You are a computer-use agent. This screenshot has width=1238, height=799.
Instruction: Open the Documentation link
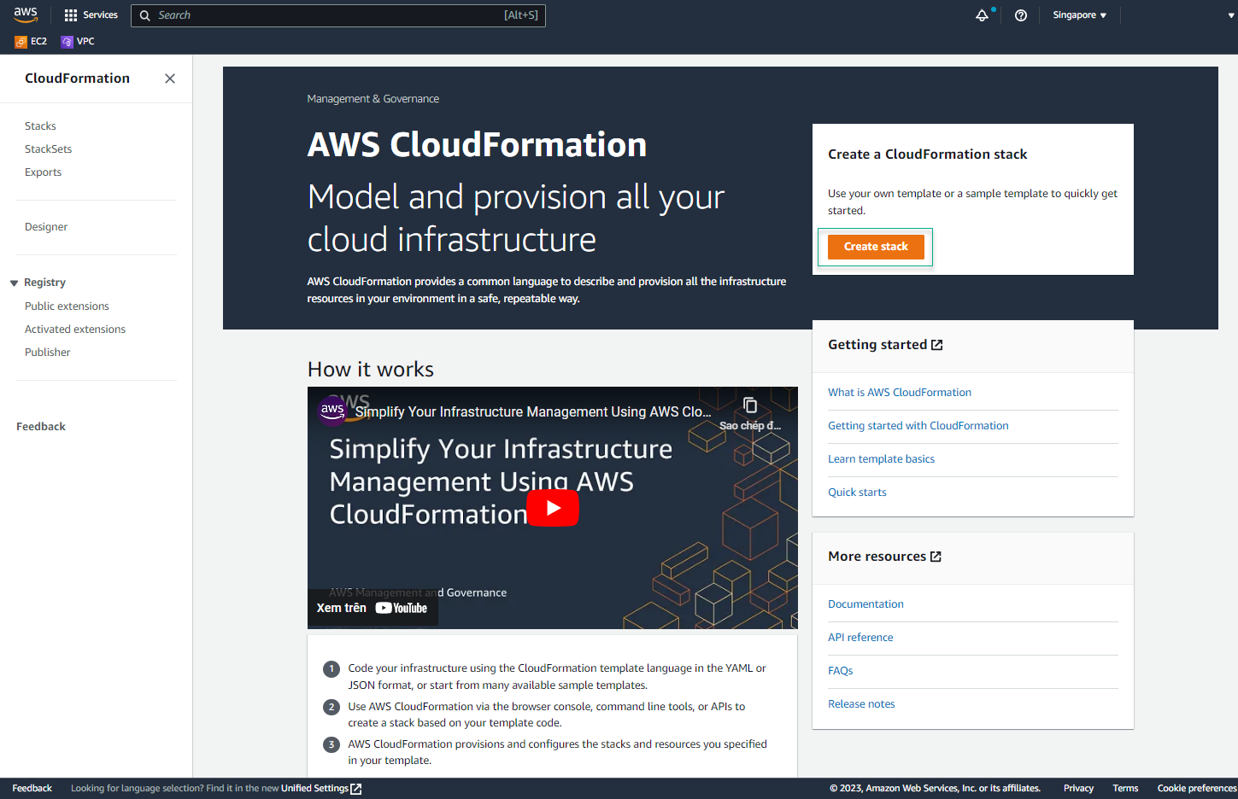[x=865, y=604]
